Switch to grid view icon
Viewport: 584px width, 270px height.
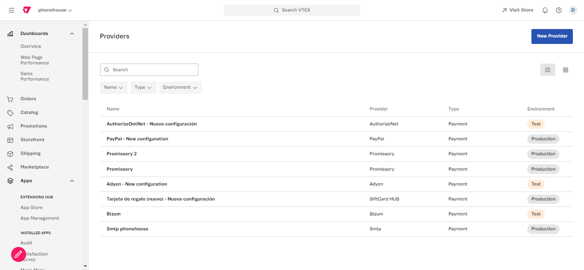coord(566,70)
